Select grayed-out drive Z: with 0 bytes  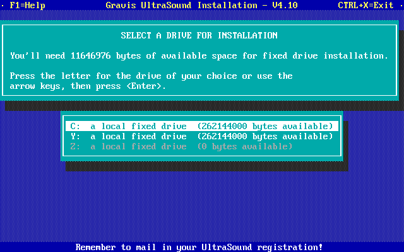(x=202, y=146)
